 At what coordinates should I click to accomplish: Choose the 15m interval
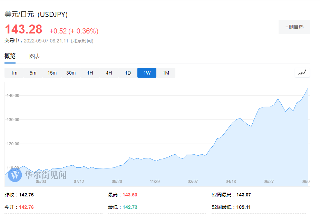[x=52, y=73]
